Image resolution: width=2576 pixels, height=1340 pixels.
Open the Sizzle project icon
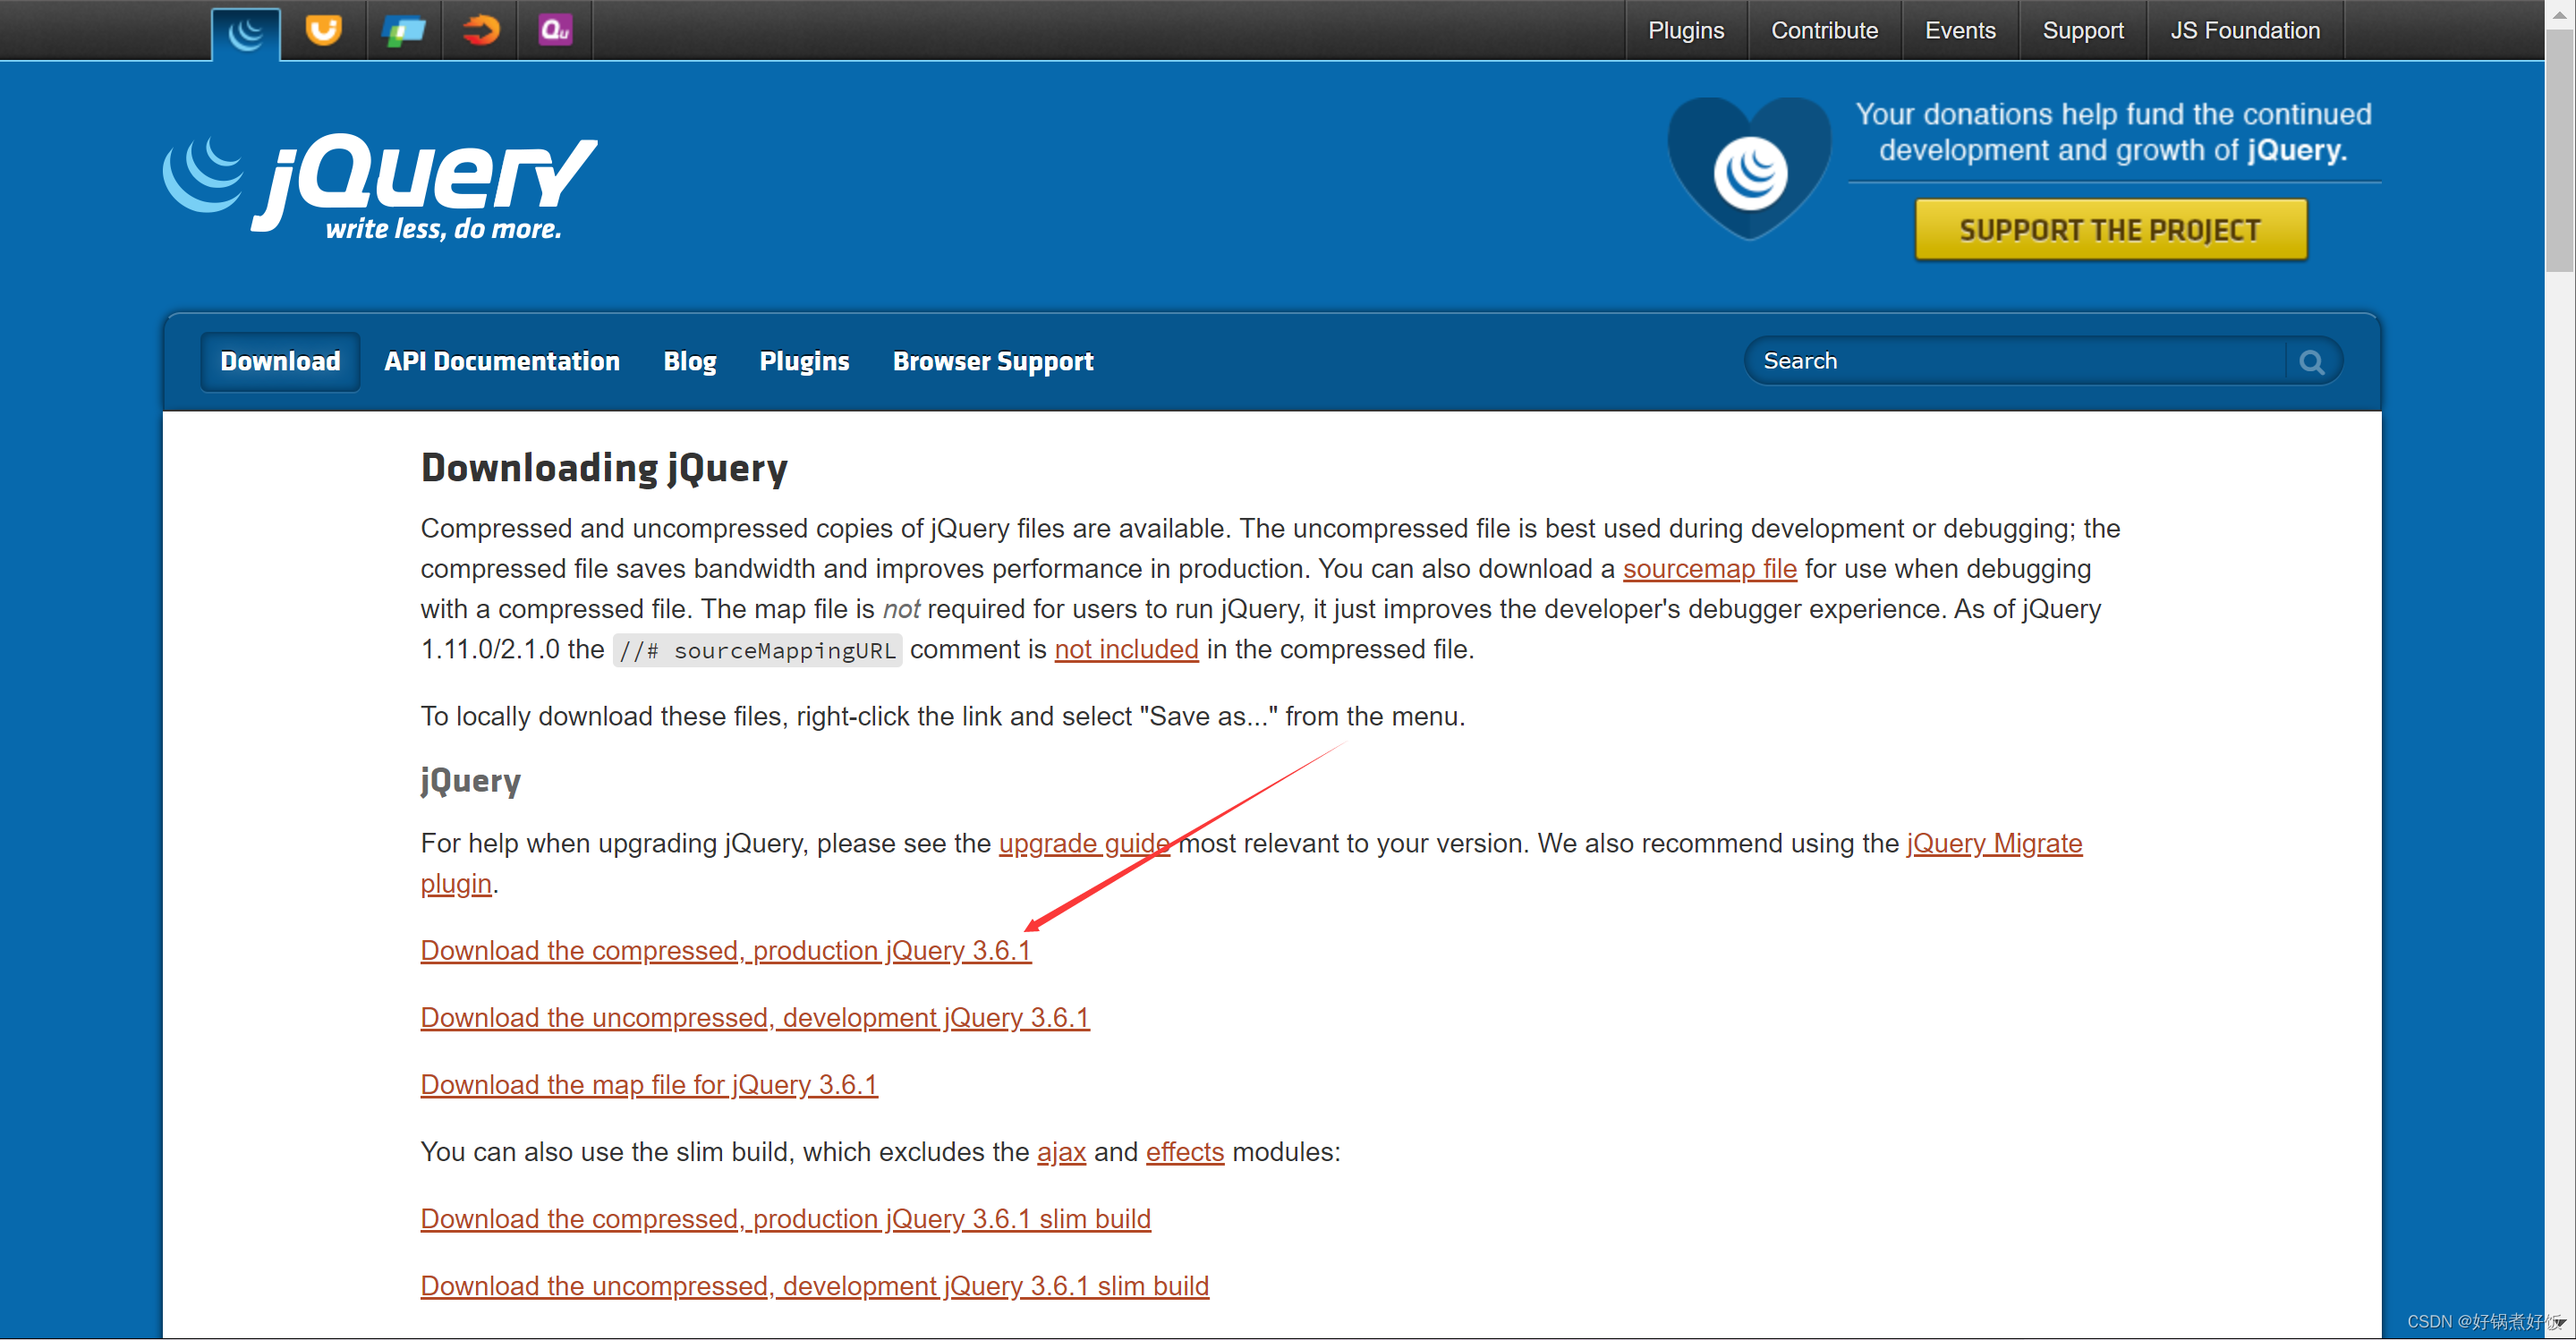pos(480,30)
